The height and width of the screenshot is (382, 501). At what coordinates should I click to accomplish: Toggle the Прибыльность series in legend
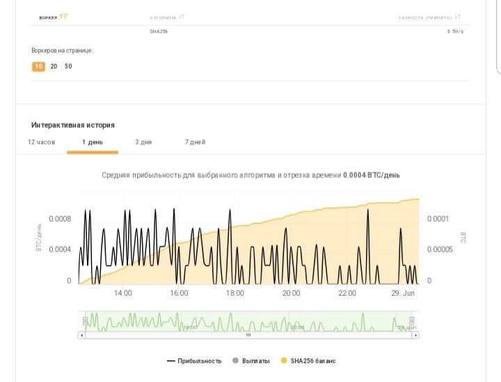click(194, 361)
